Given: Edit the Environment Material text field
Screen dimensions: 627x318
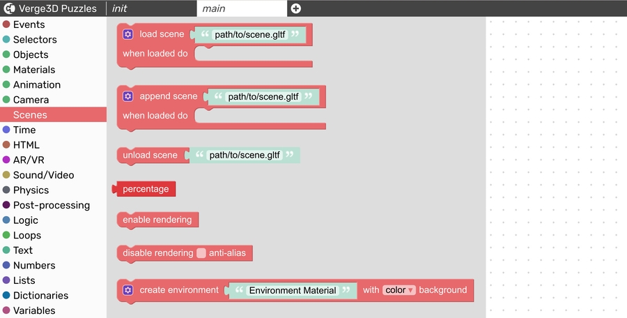Looking at the screenshot, I should coord(293,290).
